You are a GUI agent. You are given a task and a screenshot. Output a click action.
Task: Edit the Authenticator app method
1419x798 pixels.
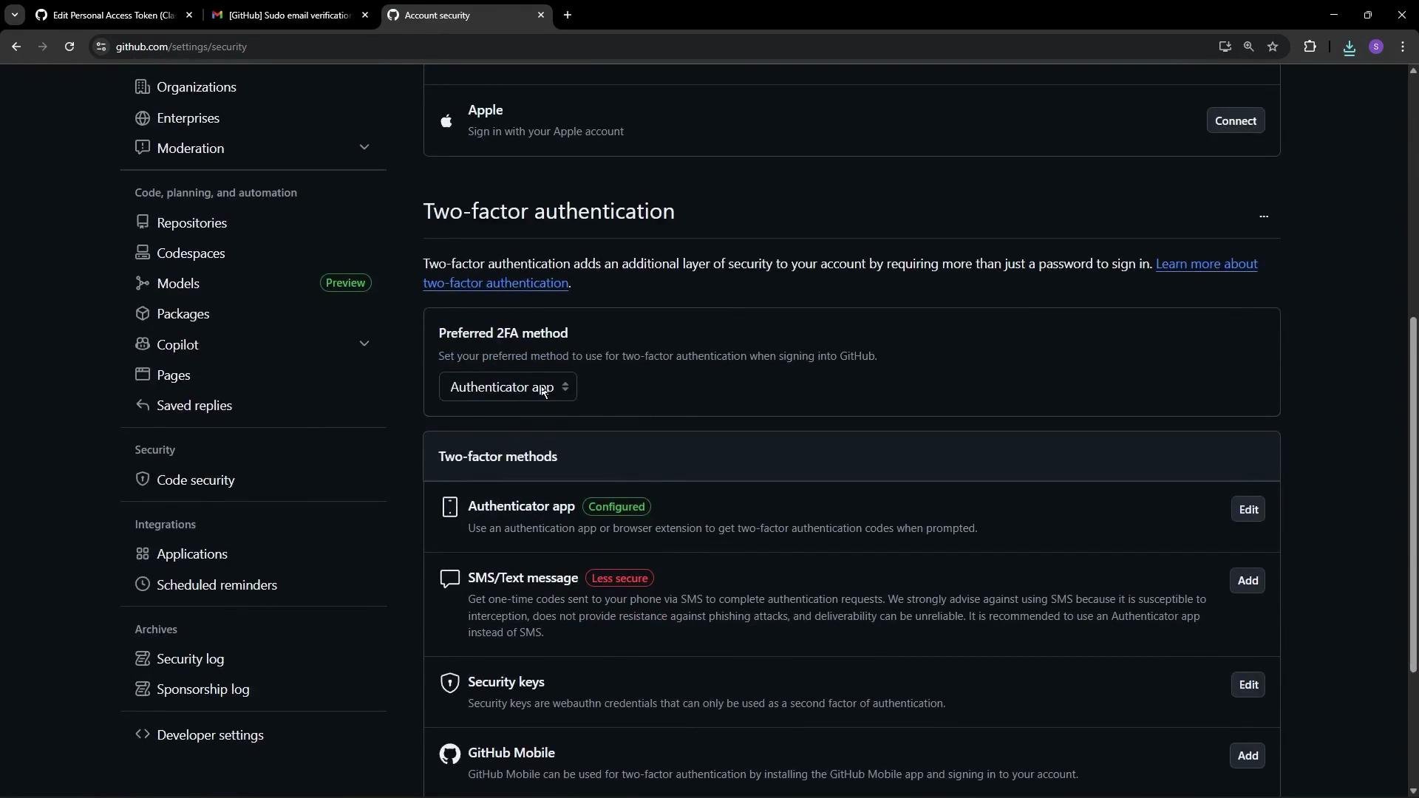pos(1248,510)
